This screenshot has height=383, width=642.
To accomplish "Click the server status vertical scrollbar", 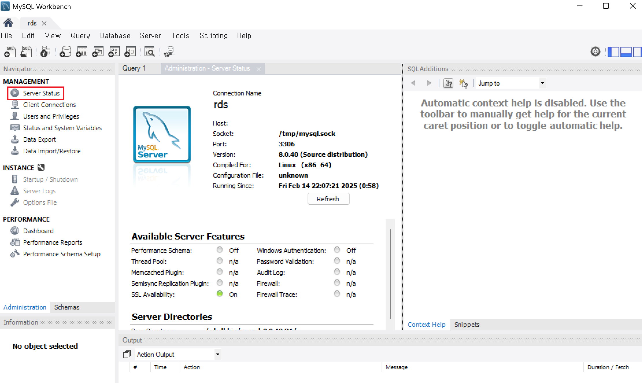I will click(x=390, y=274).
